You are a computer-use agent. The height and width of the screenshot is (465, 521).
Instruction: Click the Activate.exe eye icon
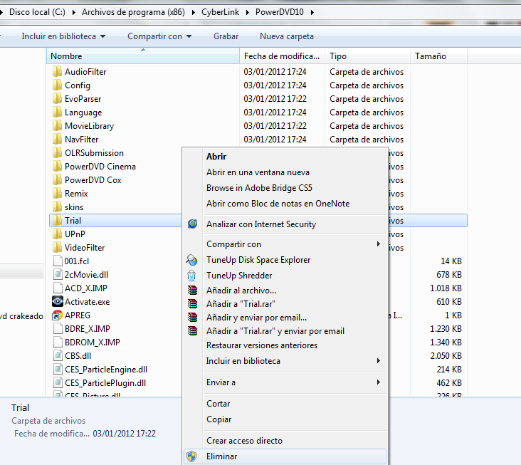point(58,301)
